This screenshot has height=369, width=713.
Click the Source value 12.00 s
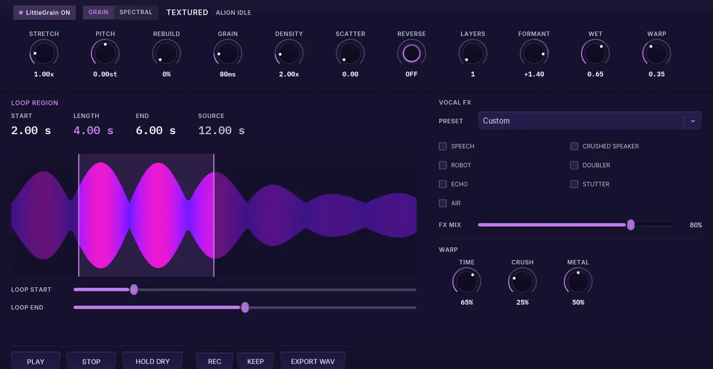[x=222, y=130]
